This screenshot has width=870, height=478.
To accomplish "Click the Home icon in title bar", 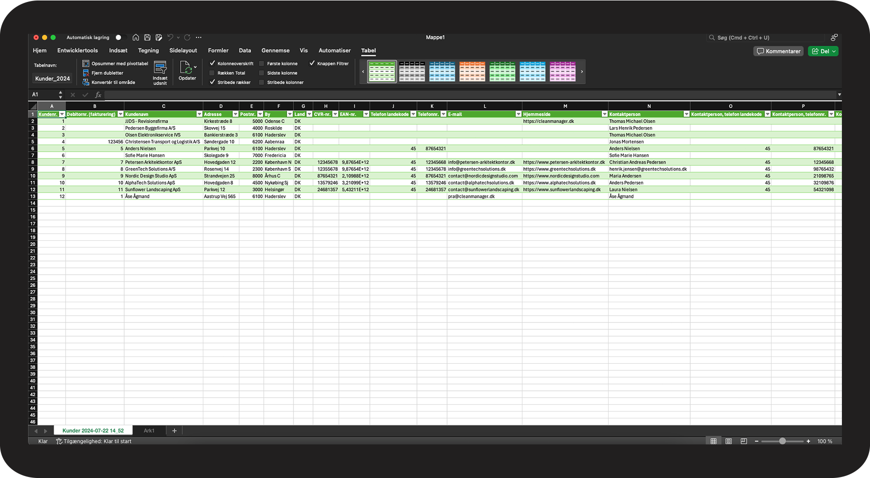I will coord(136,37).
